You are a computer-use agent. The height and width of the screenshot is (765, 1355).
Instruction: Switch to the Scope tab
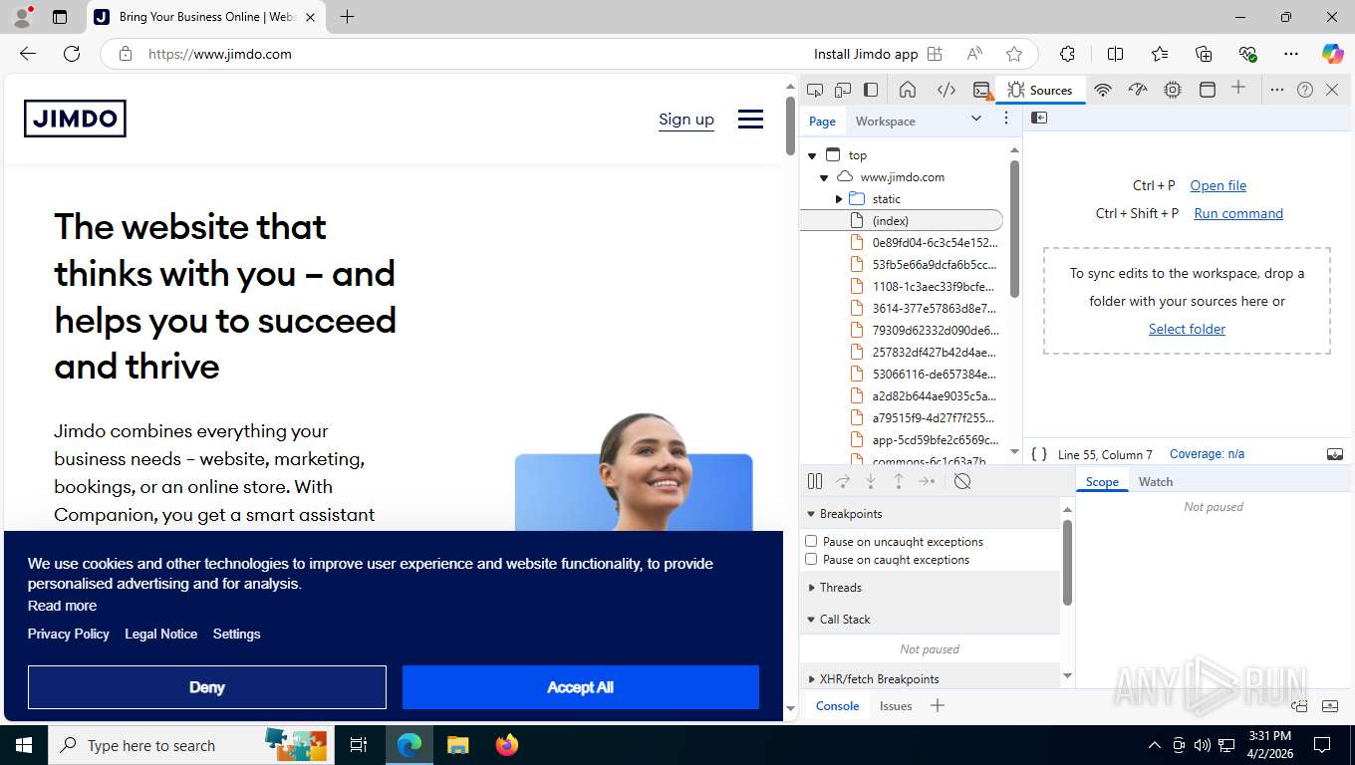coord(1102,482)
